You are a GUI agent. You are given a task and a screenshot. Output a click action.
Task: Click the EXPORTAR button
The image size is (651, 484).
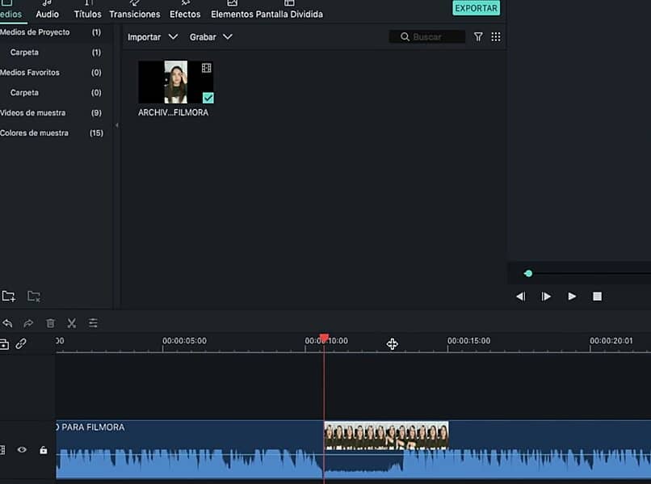pyautogui.click(x=476, y=8)
